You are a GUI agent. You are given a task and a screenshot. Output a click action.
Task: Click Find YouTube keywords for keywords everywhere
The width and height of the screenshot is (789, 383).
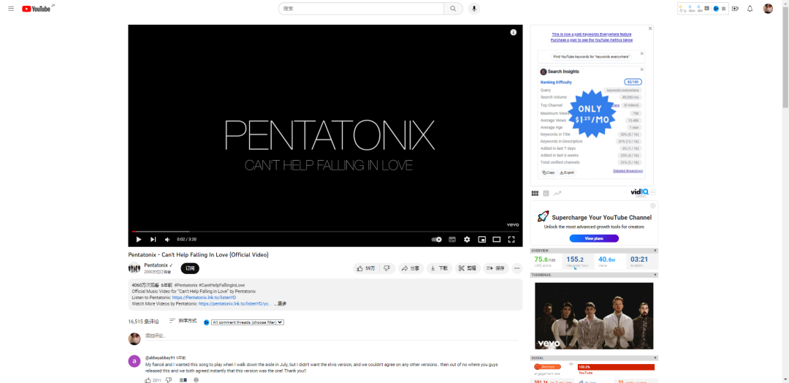[591, 57]
